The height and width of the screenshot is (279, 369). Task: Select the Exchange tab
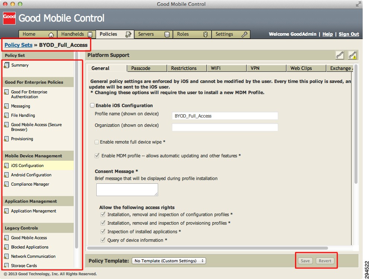point(340,68)
